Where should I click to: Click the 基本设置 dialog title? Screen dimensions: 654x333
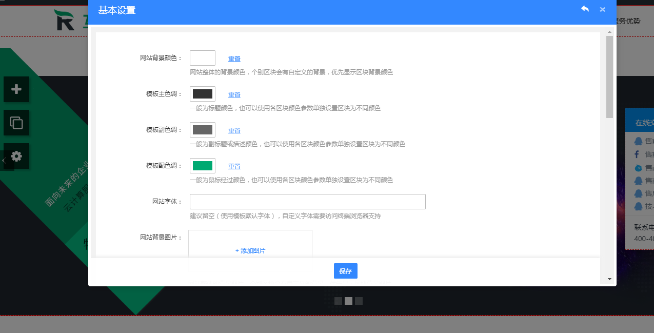click(x=117, y=10)
